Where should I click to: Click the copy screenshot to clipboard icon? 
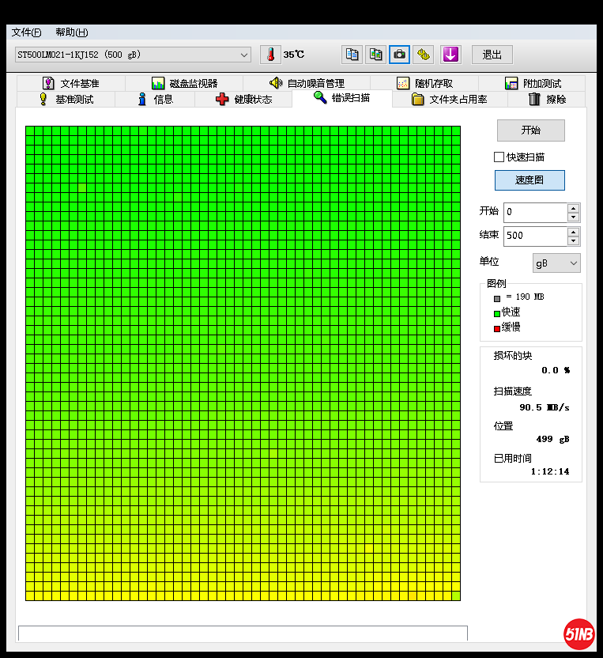pos(376,55)
